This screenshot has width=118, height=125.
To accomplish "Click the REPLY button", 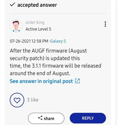I will 88,118.
